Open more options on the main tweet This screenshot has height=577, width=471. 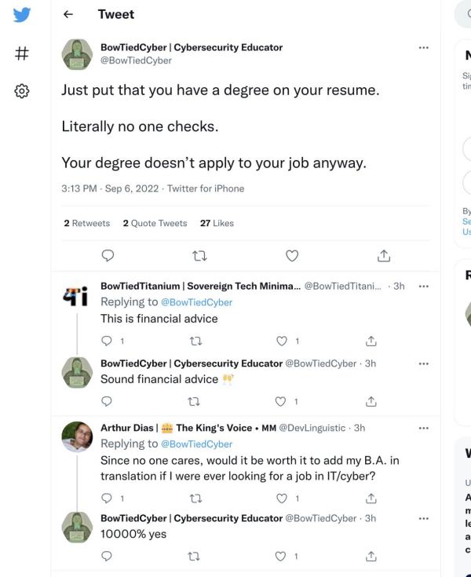424,48
